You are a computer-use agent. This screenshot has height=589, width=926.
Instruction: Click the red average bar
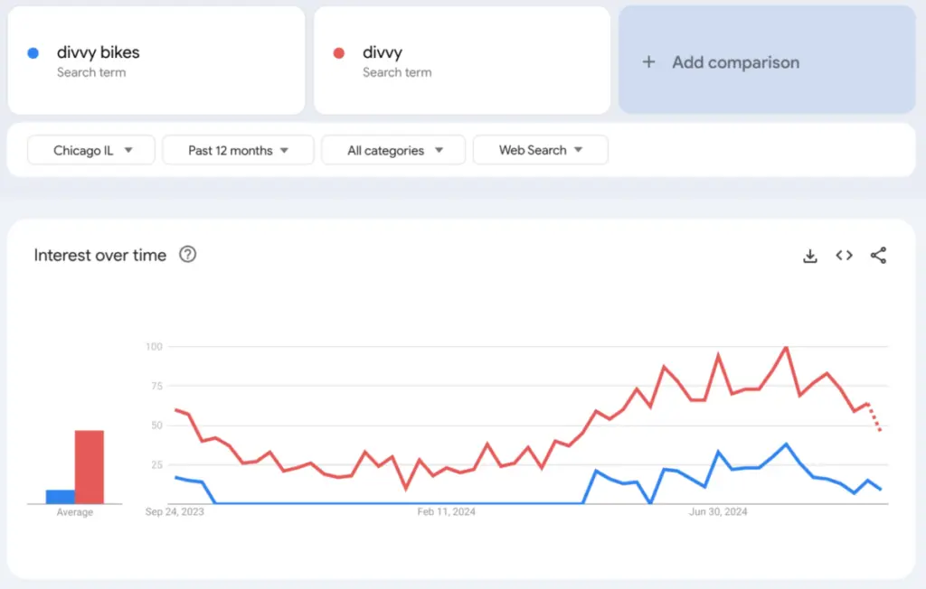(90, 467)
